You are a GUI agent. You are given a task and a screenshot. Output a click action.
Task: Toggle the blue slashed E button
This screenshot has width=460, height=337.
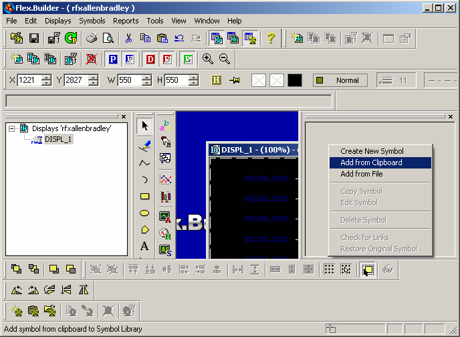coord(130,59)
